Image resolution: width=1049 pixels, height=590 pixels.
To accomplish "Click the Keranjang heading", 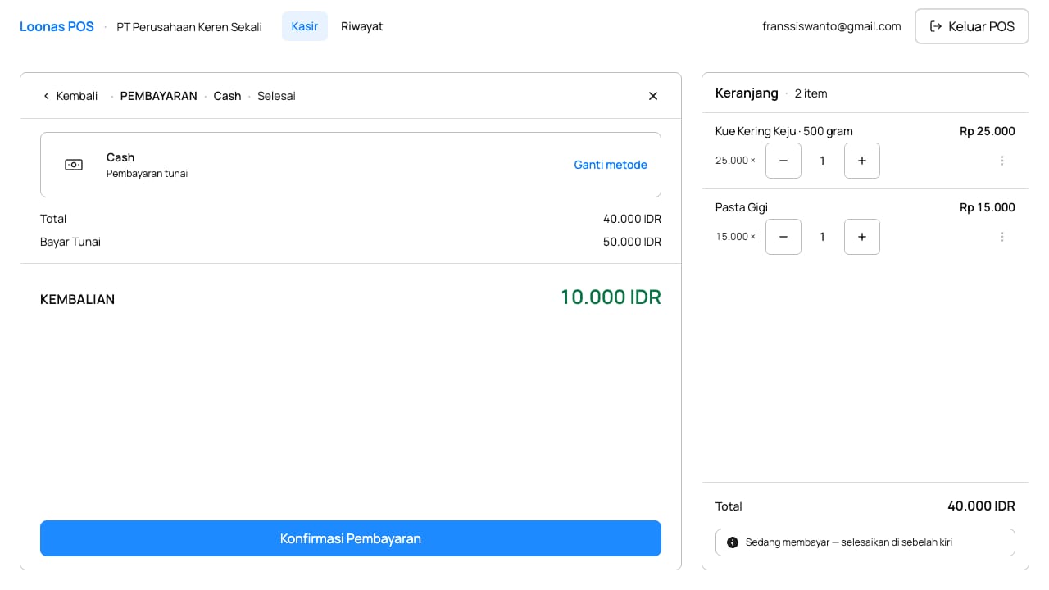I will 747,93.
